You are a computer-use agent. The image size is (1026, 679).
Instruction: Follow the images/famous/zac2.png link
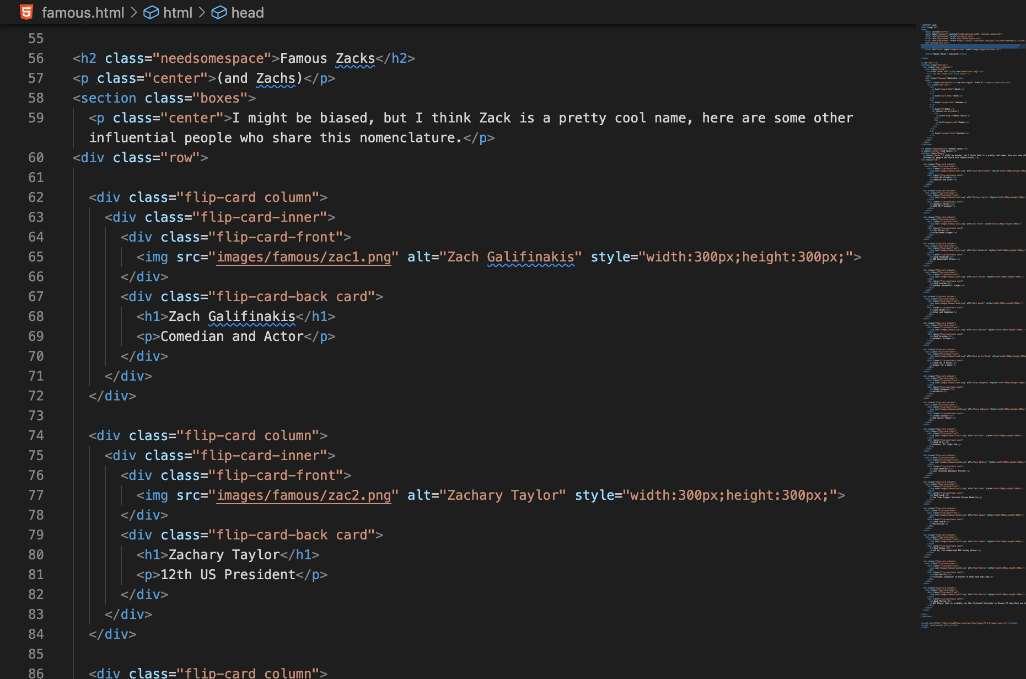coord(304,495)
